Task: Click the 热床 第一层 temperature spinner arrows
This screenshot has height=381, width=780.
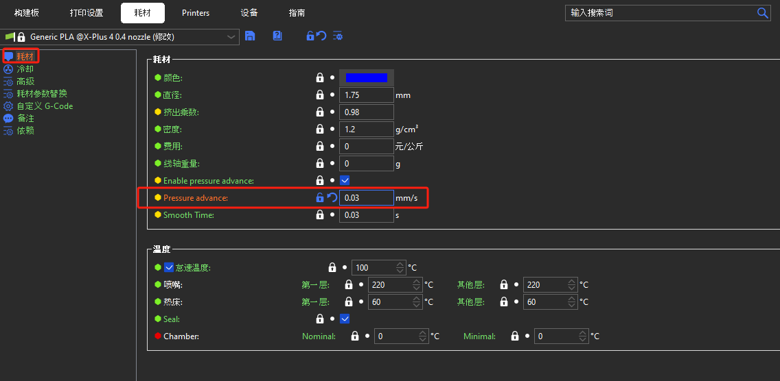Action: click(x=417, y=302)
